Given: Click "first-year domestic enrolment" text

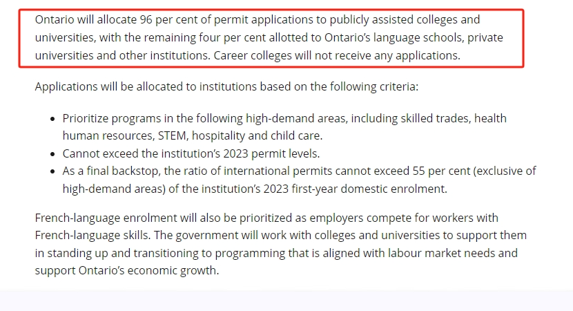Looking at the screenshot, I should pyautogui.click(x=369, y=189).
